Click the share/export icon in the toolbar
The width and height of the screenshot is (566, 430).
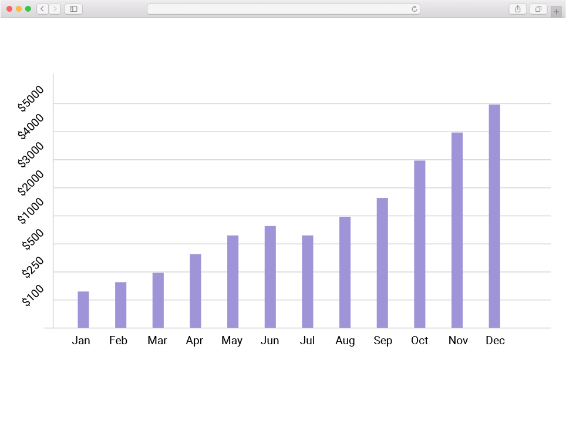point(517,9)
